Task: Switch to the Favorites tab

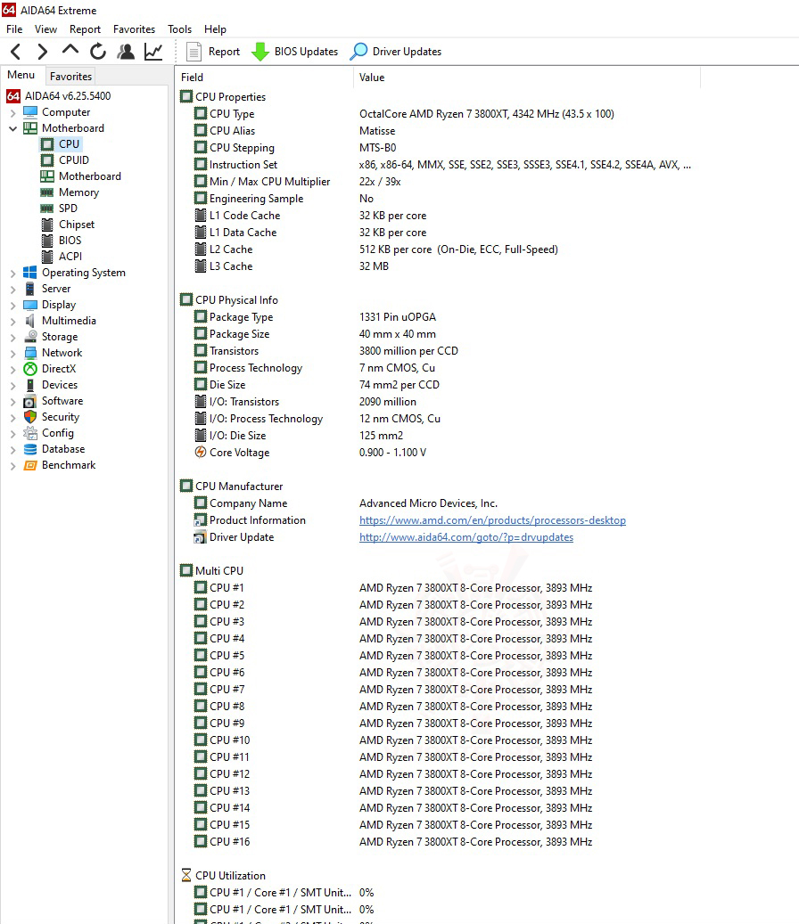Action: (x=70, y=76)
